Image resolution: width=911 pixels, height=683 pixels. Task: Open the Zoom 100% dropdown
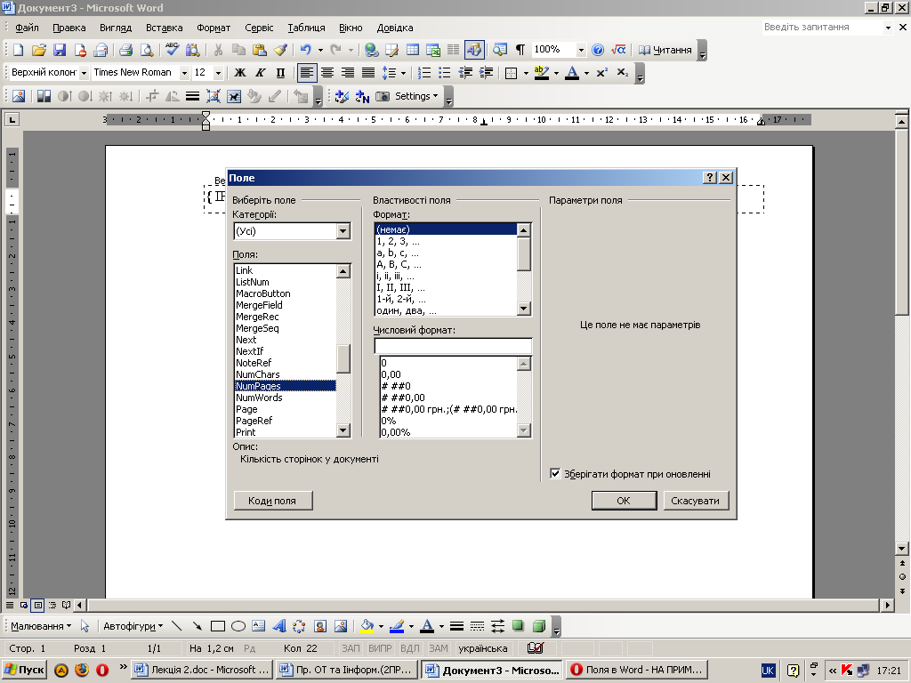[x=581, y=50]
